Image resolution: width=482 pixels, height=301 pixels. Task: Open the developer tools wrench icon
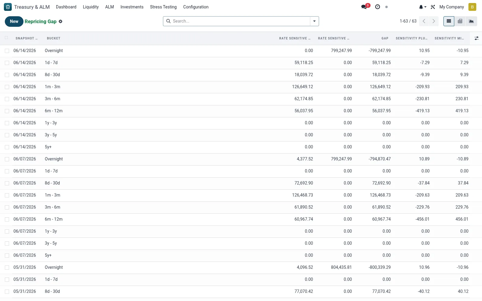pyautogui.click(x=433, y=7)
